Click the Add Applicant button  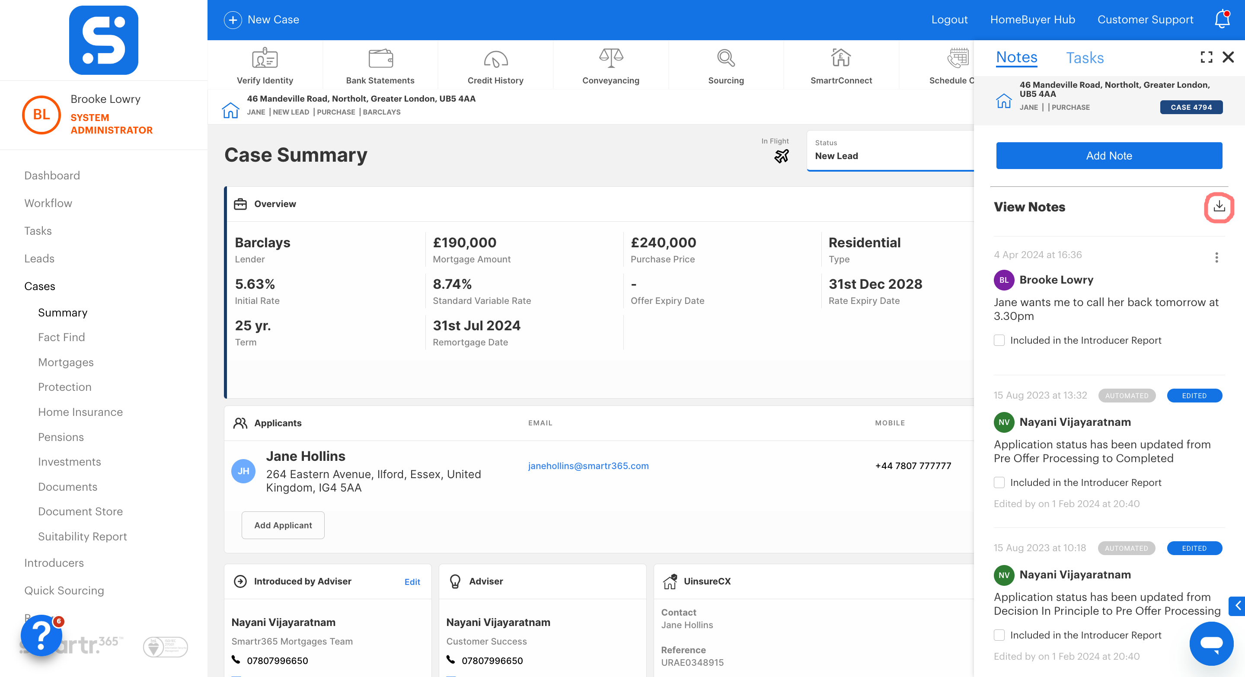pos(283,525)
